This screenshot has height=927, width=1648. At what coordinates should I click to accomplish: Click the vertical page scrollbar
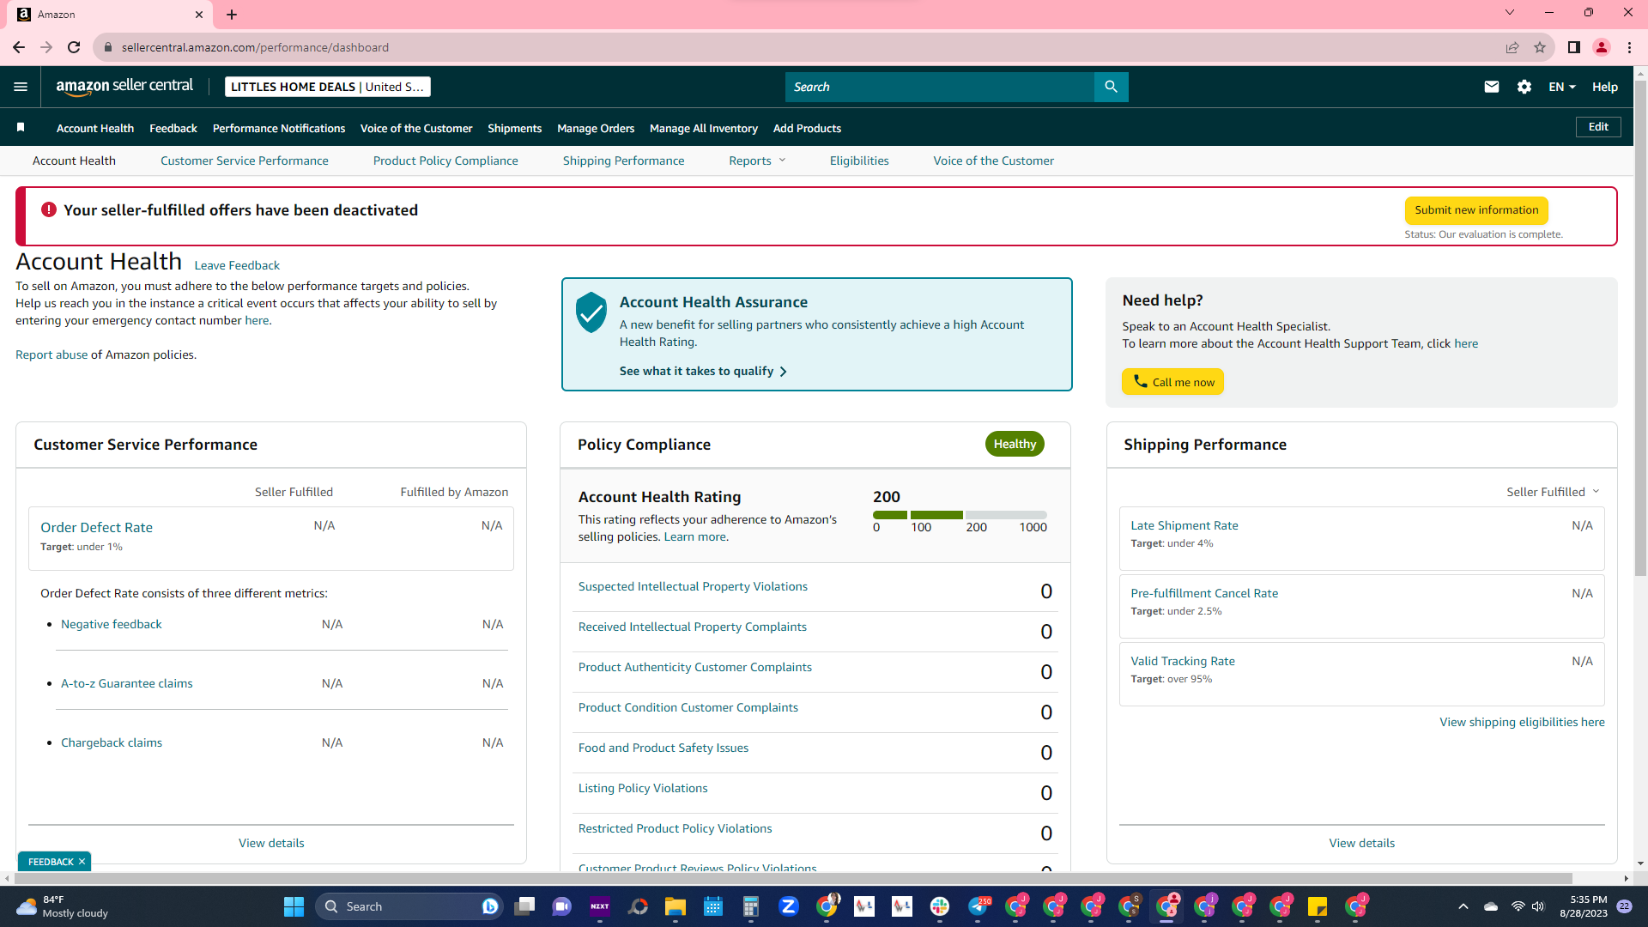pos(1640,326)
